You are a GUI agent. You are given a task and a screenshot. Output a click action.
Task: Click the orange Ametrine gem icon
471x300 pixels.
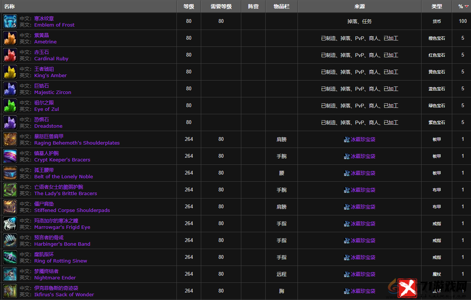[10, 38]
